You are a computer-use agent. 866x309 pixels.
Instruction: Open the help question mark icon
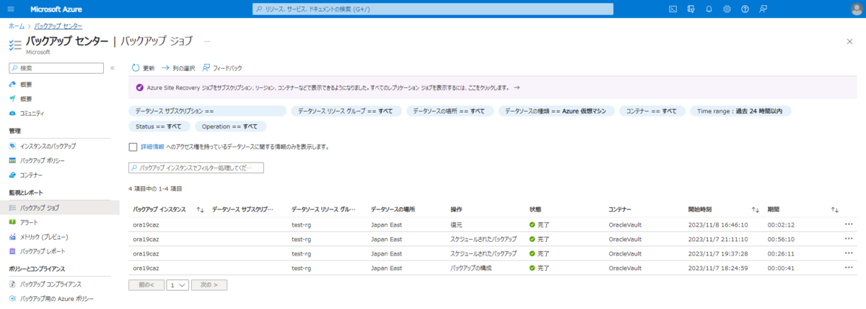745,9
